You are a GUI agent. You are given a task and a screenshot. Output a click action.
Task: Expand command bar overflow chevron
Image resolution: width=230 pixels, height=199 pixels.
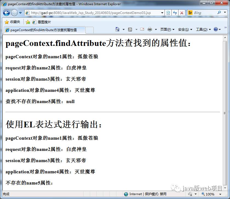pyautogui.click(x=225, y=28)
